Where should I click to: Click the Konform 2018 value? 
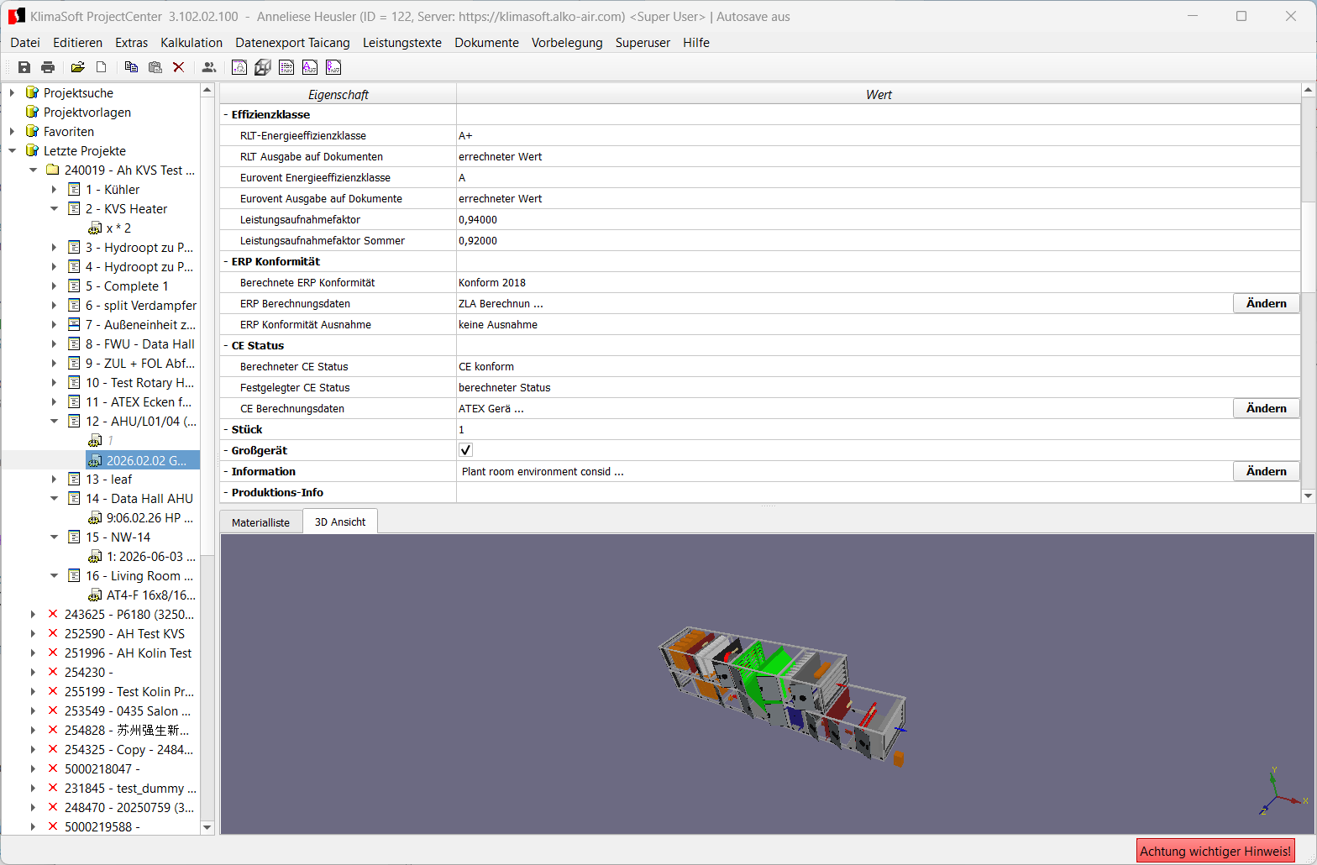pos(492,282)
